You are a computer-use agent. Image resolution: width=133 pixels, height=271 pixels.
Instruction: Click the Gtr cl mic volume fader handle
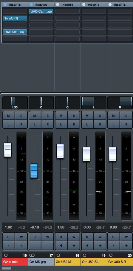coord(8,150)
